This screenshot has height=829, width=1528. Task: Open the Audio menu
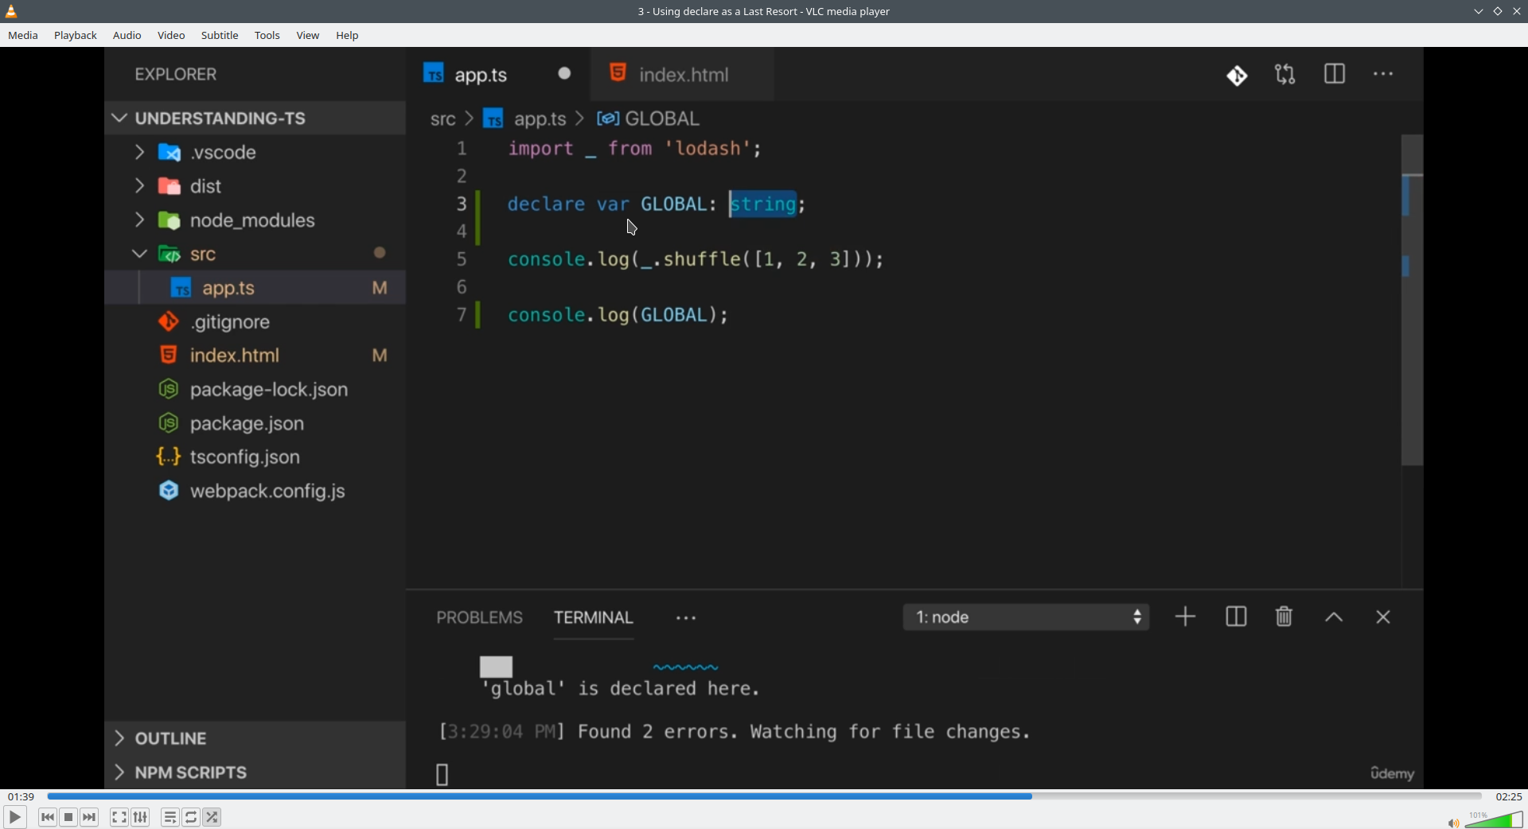[x=127, y=36]
